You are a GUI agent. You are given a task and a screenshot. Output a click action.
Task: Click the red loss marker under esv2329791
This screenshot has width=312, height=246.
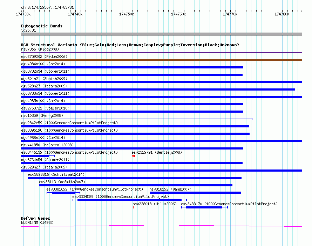(133, 156)
